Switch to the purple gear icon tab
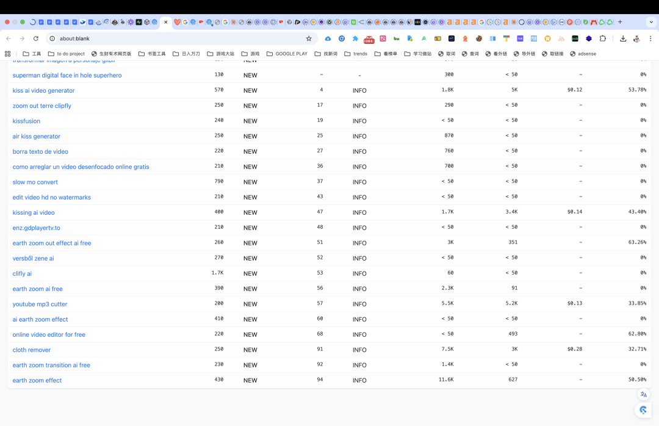Image resolution: width=659 pixels, height=426 pixels. pyautogui.click(x=131, y=22)
